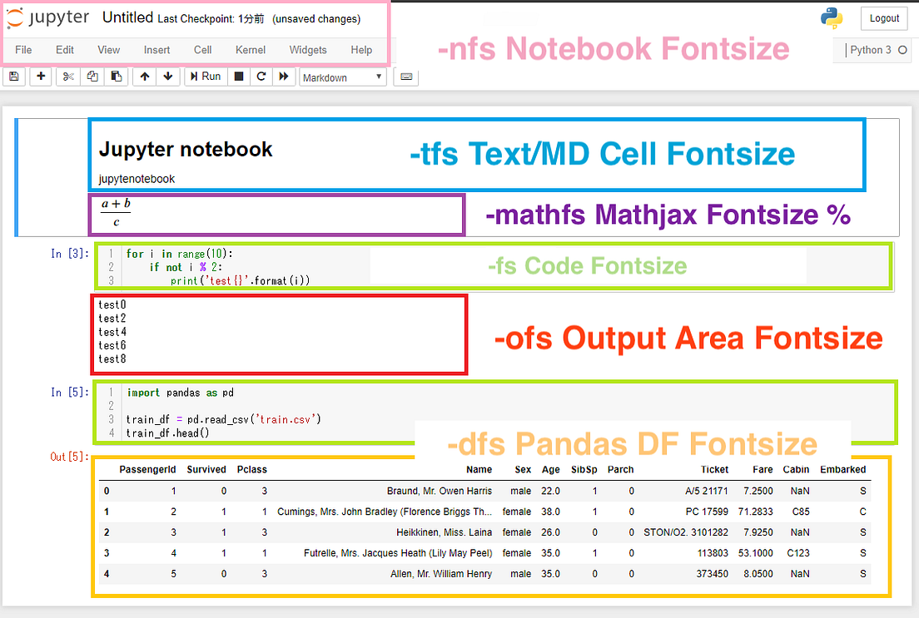Move the selected cell up

click(143, 76)
